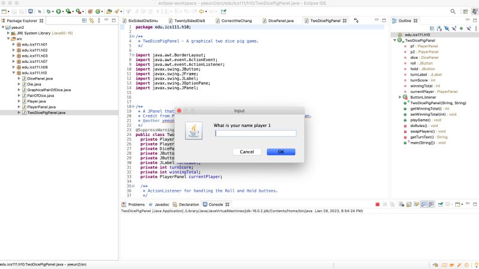Toggle Link with Editor in Package Explorer

pos(92,20)
